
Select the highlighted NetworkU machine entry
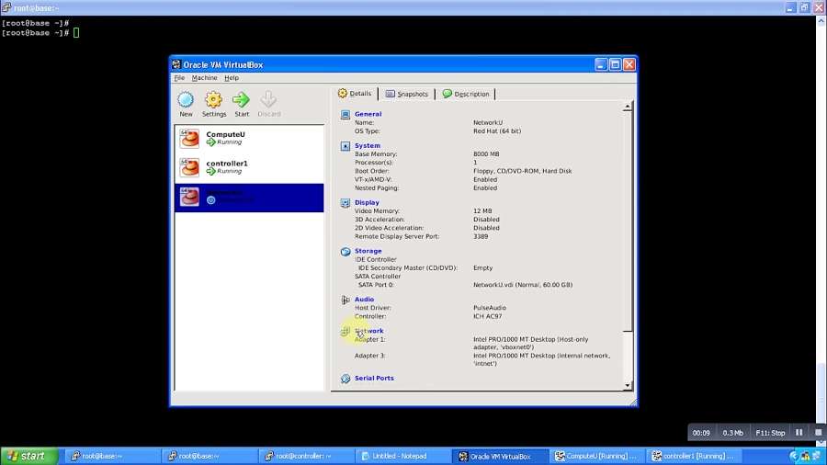[x=249, y=198]
